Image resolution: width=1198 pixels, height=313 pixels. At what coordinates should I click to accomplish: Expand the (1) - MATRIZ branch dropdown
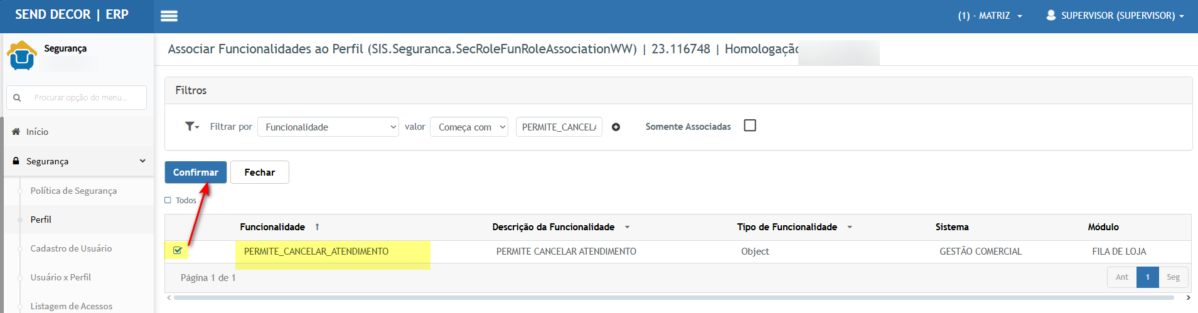(990, 16)
